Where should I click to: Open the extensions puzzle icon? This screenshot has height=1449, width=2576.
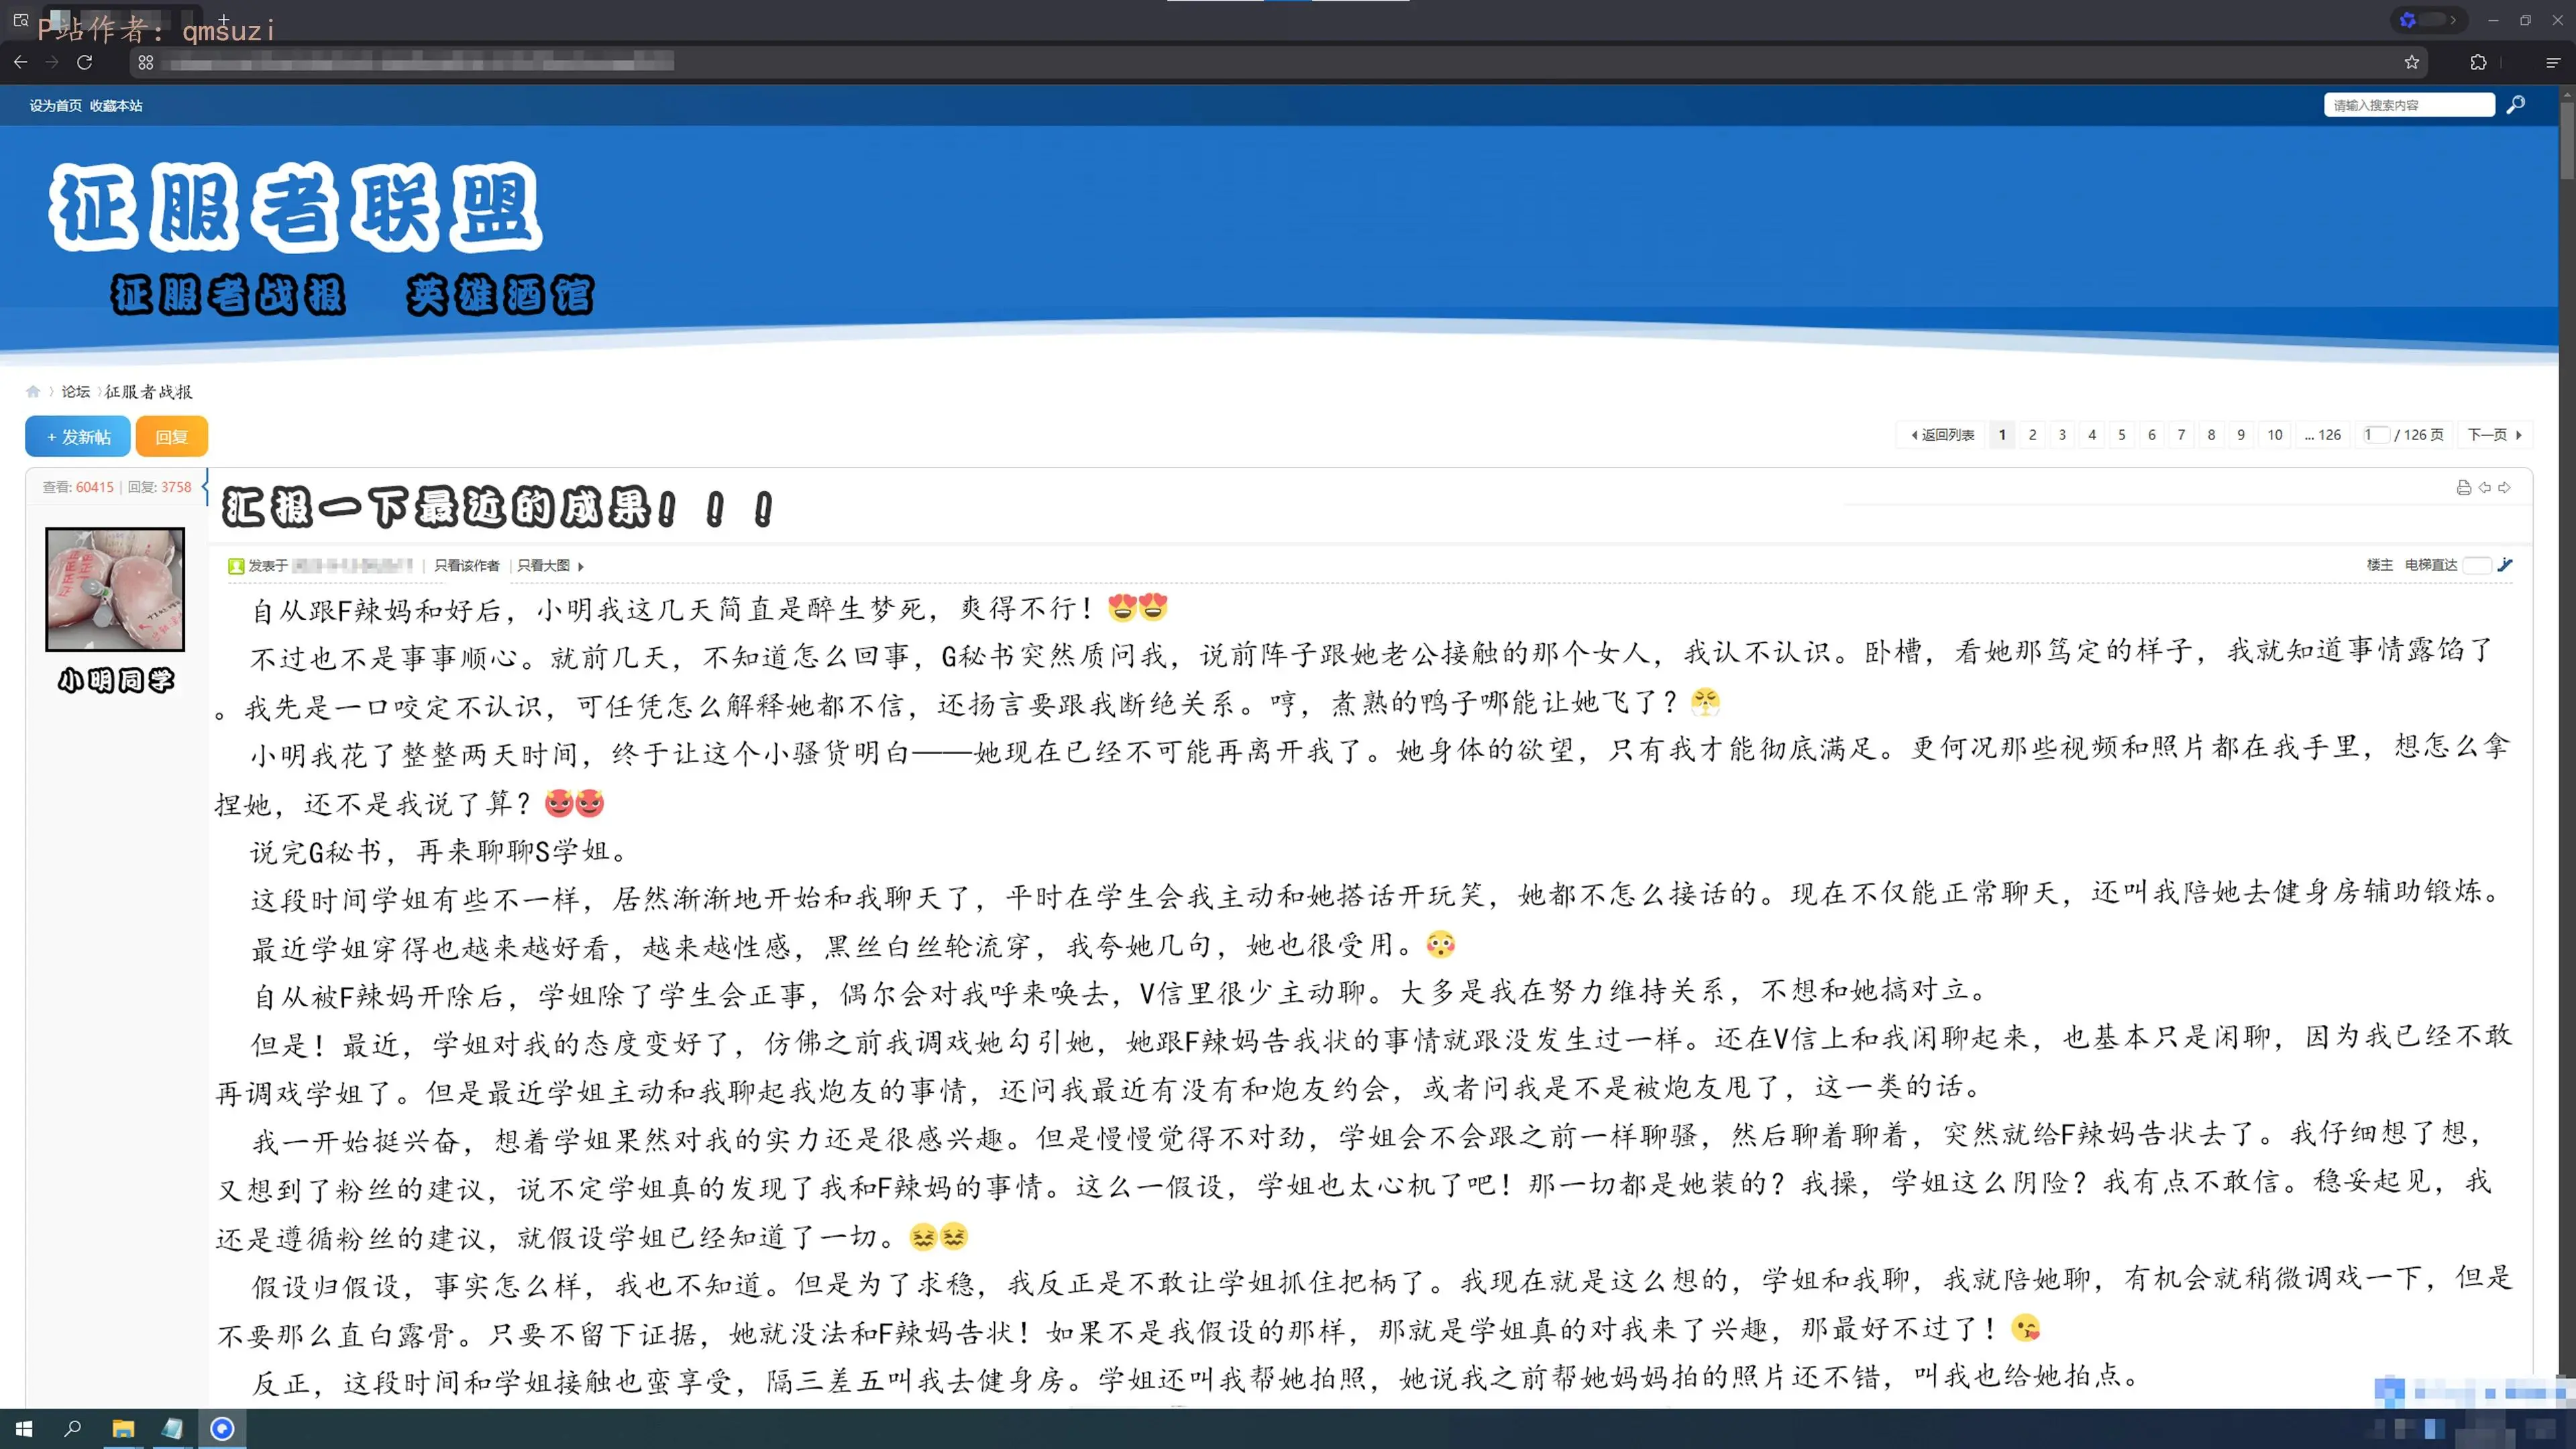[2478, 62]
